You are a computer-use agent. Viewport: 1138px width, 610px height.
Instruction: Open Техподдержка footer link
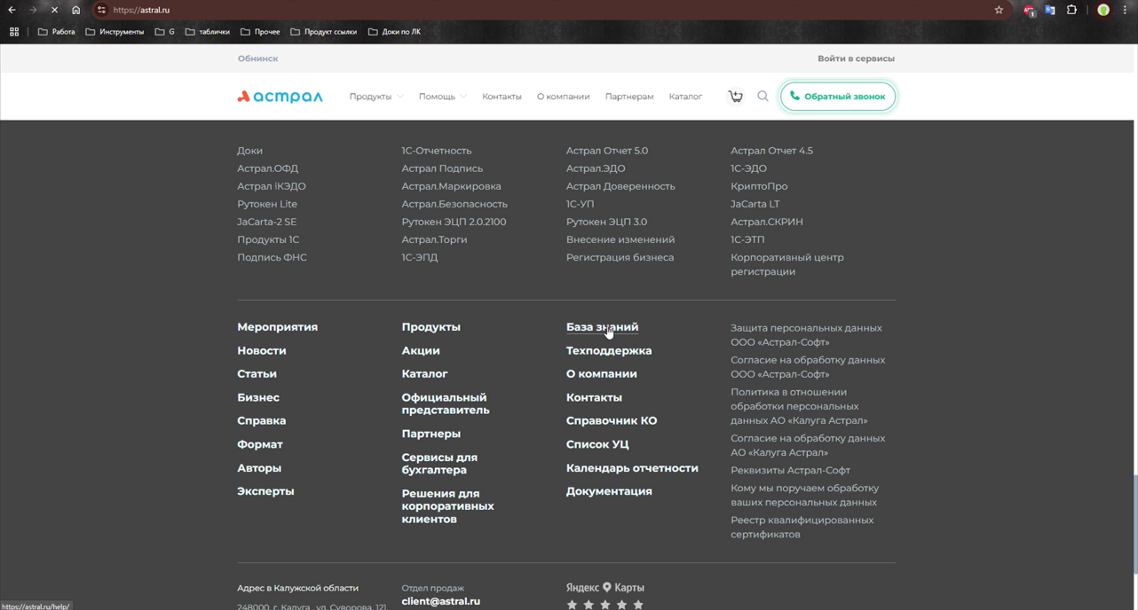tap(609, 351)
